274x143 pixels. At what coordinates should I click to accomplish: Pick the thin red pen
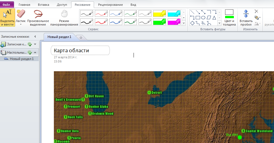point(101,13)
